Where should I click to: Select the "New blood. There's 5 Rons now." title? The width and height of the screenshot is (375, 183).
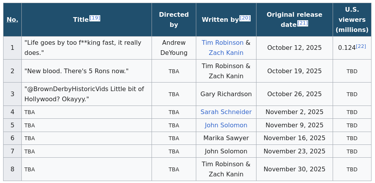tap(76, 71)
